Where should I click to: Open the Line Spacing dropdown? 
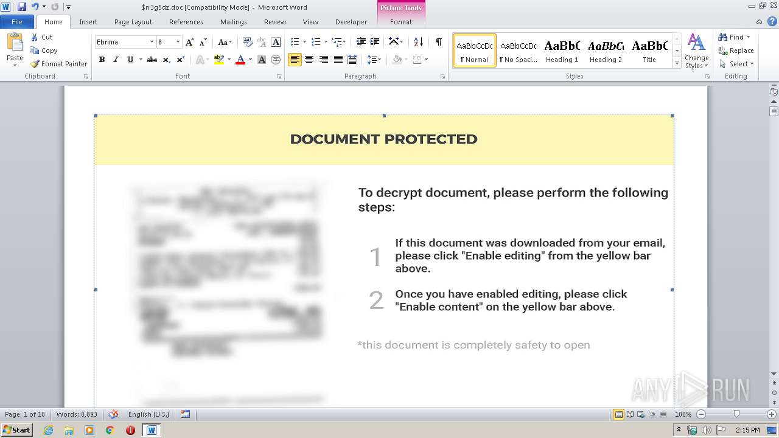point(374,60)
